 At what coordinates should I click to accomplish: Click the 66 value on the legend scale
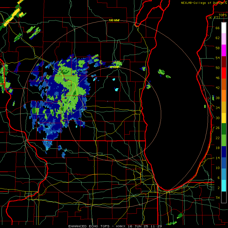tap(218, 28)
